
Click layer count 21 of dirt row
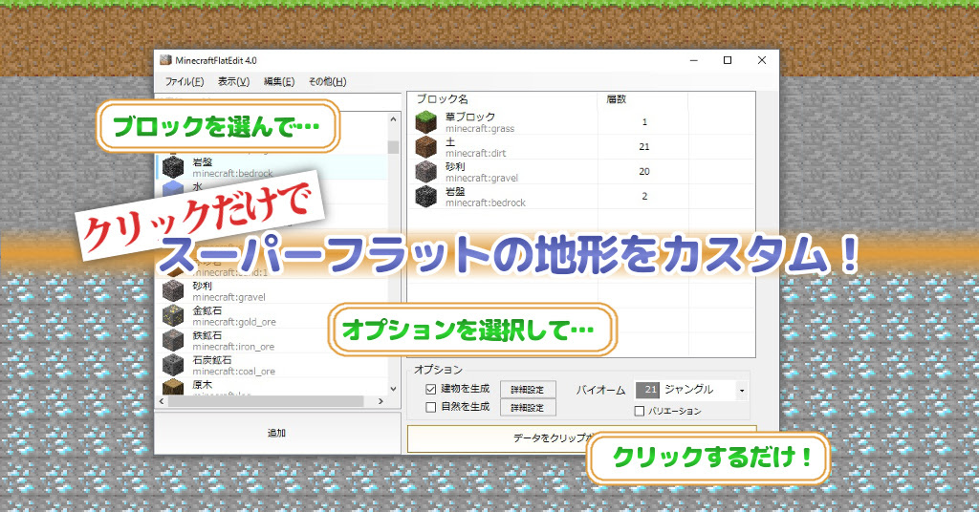(x=644, y=147)
